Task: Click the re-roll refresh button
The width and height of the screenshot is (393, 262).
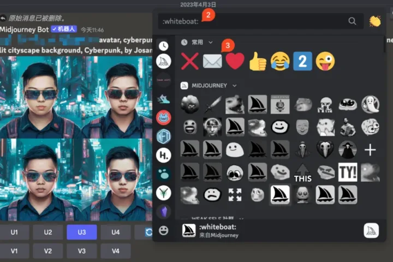Action: pyautogui.click(x=144, y=232)
